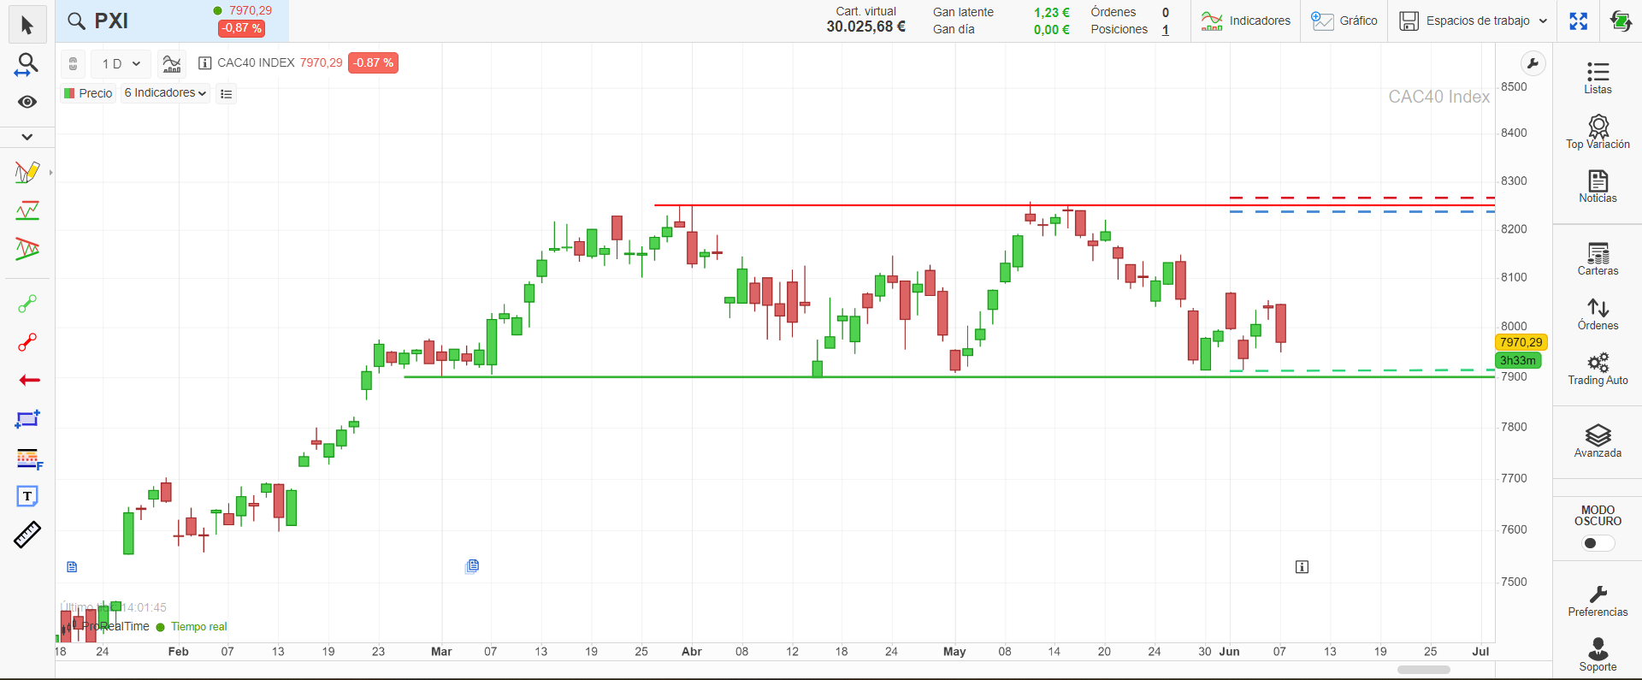The height and width of the screenshot is (680, 1642).
Task: Select the green line drawing tool
Action: point(27,304)
